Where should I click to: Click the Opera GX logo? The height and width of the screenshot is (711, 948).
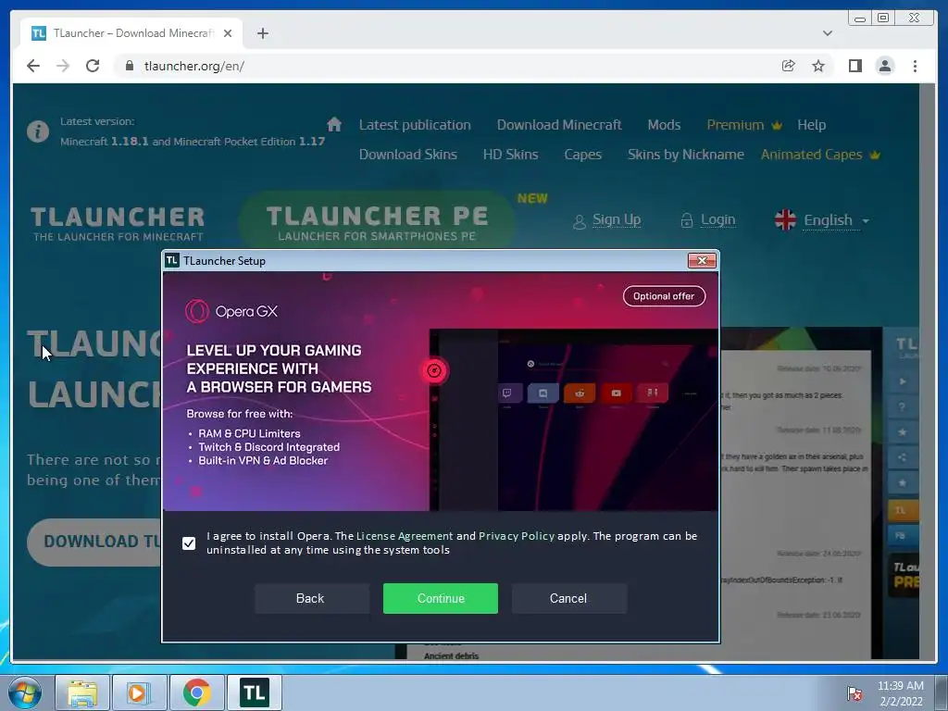(231, 311)
